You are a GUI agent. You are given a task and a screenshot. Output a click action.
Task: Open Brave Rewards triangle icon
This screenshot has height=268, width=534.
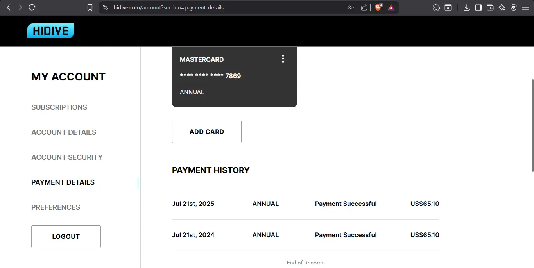pyautogui.click(x=391, y=7)
